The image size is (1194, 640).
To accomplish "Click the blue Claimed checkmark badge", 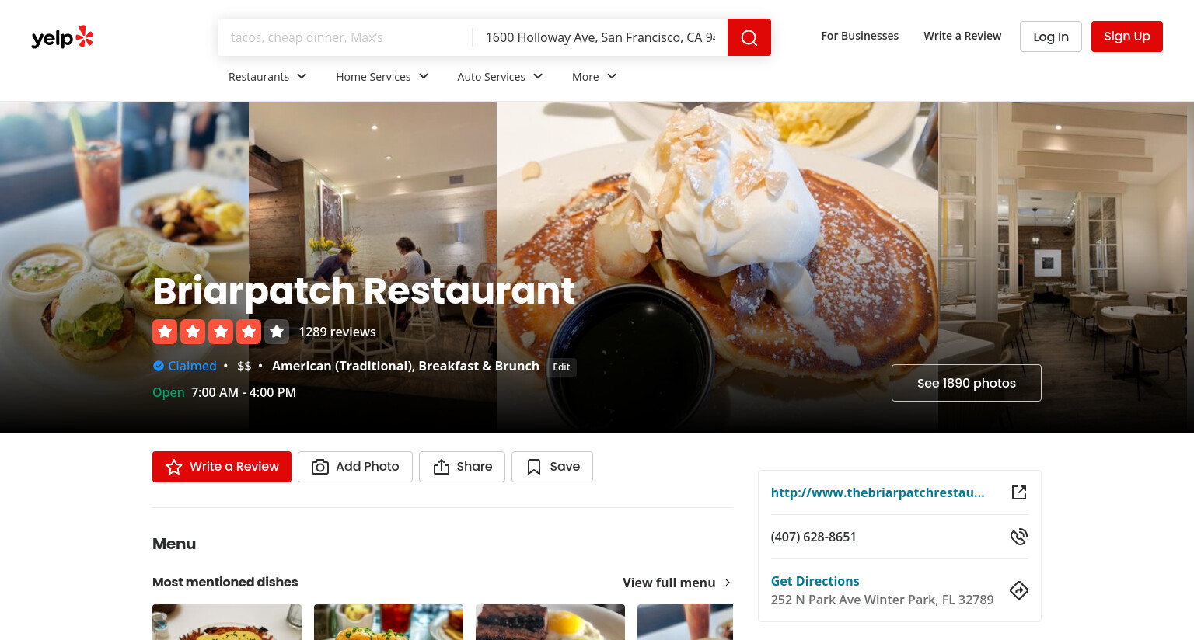I will tap(159, 366).
